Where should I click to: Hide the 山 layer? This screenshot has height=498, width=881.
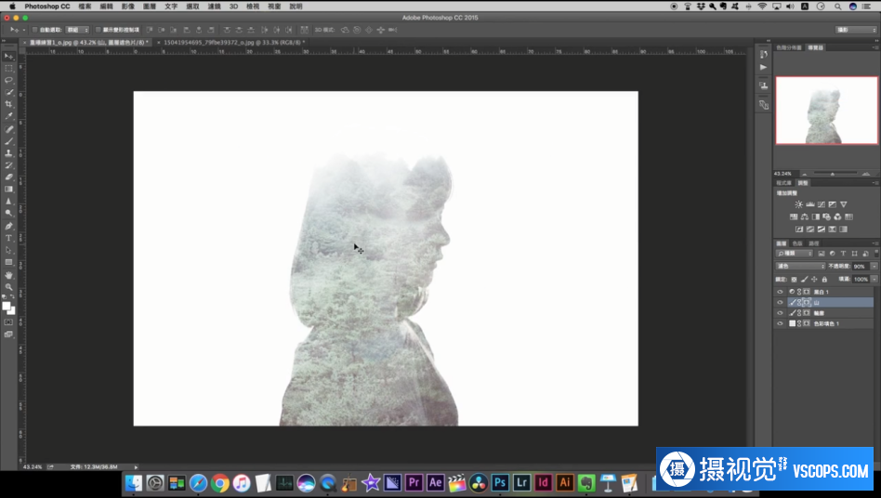[780, 303]
